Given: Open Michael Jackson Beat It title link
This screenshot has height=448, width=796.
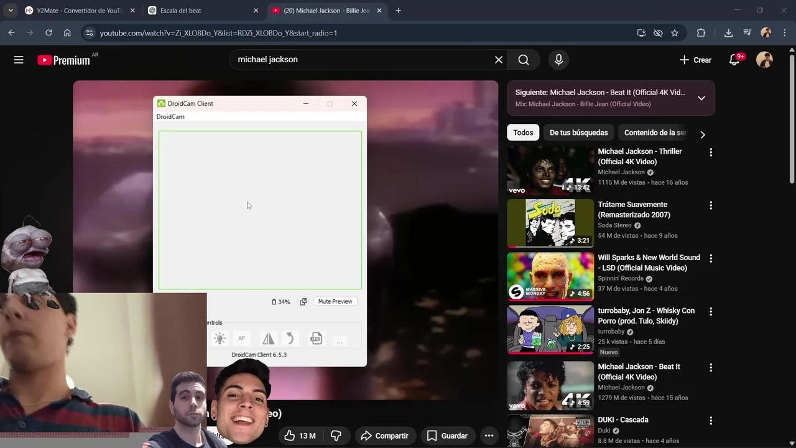Looking at the screenshot, I should (x=639, y=371).
